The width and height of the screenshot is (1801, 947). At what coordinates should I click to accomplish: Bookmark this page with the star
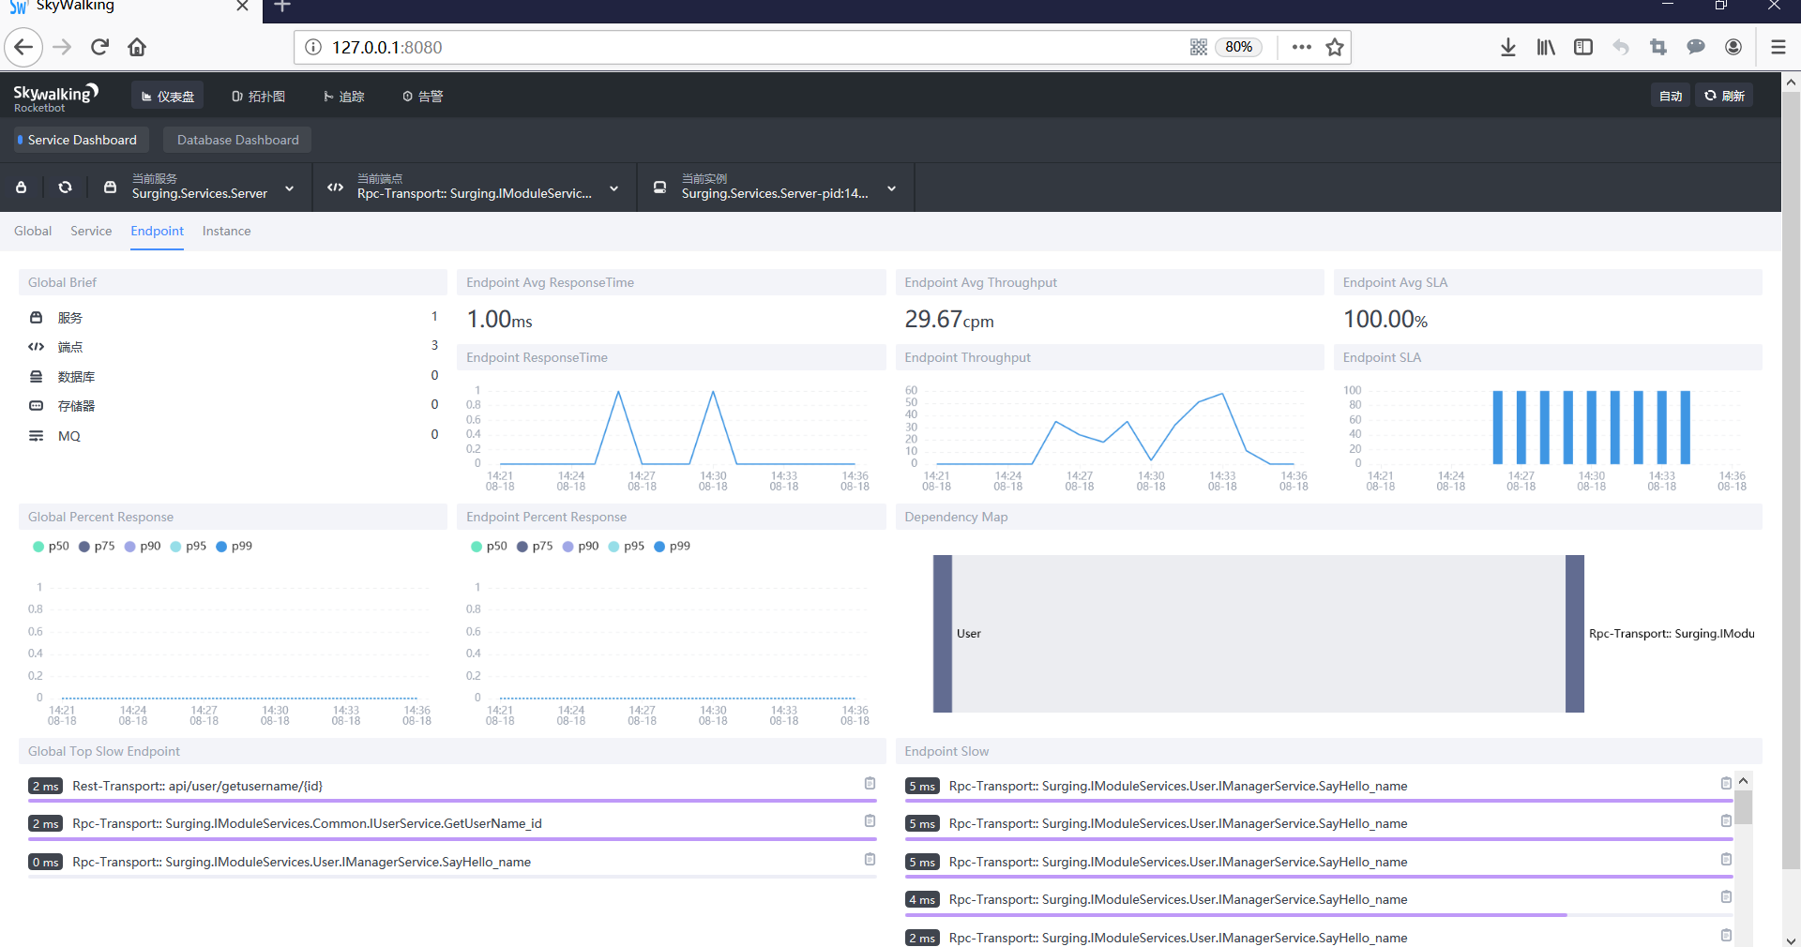point(1335,47)
